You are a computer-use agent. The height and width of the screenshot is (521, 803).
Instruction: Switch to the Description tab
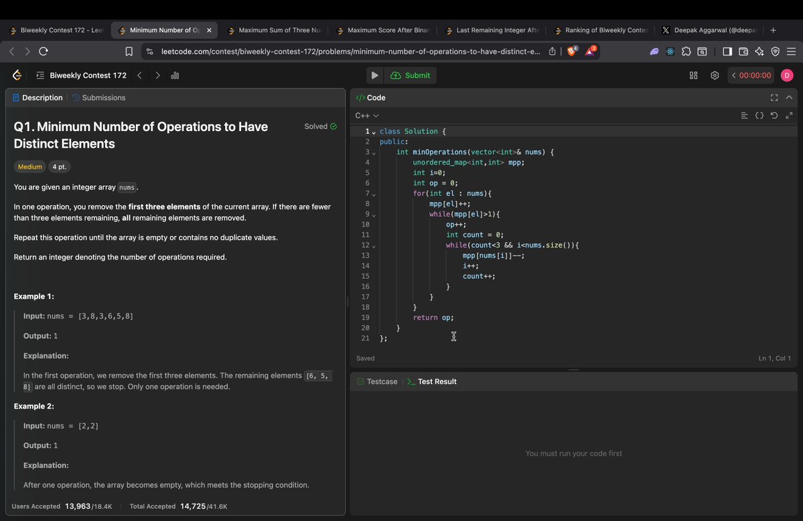pyautogui.click(x=38, y=98)
